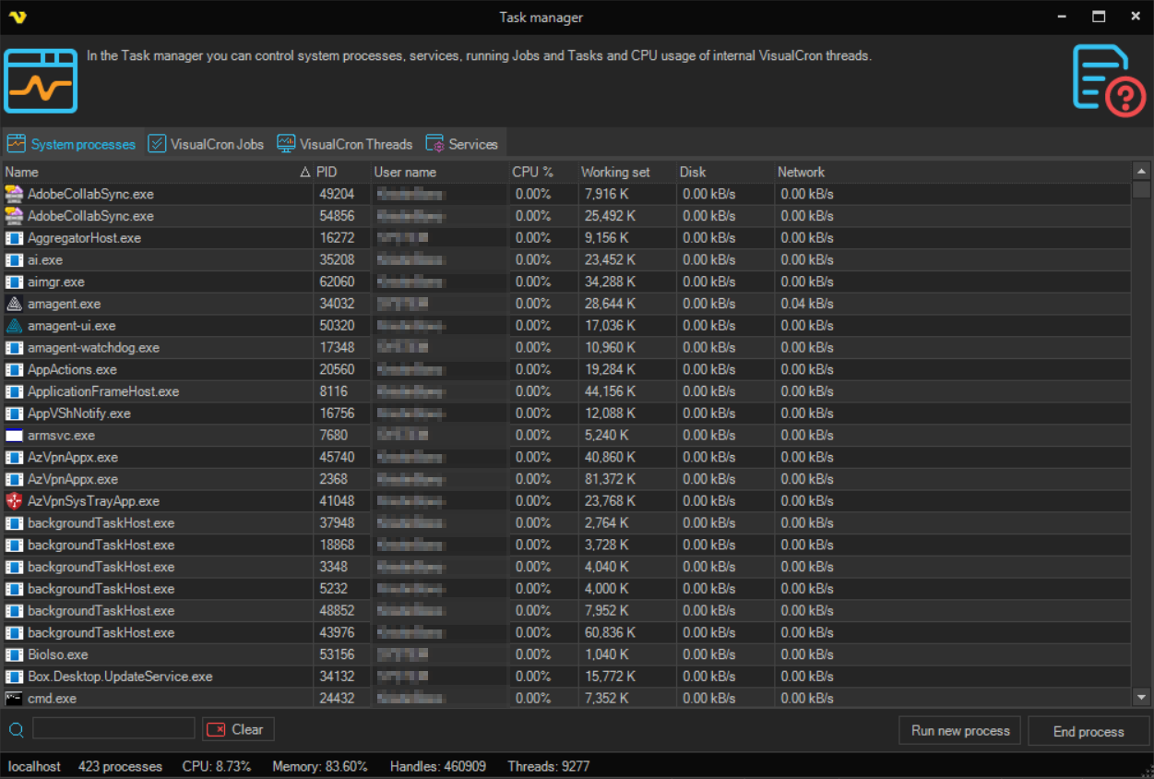Click the VisualCron logo in title bar

(17, 17)
